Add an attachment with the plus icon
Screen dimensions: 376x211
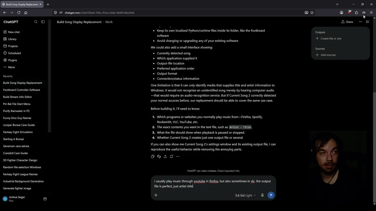156,195
